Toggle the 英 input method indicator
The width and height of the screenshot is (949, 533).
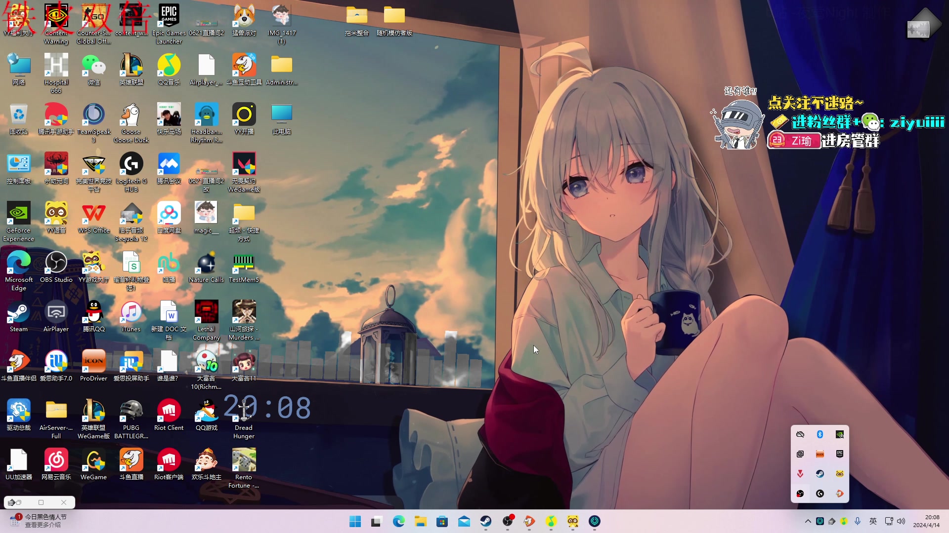(873, 521)
